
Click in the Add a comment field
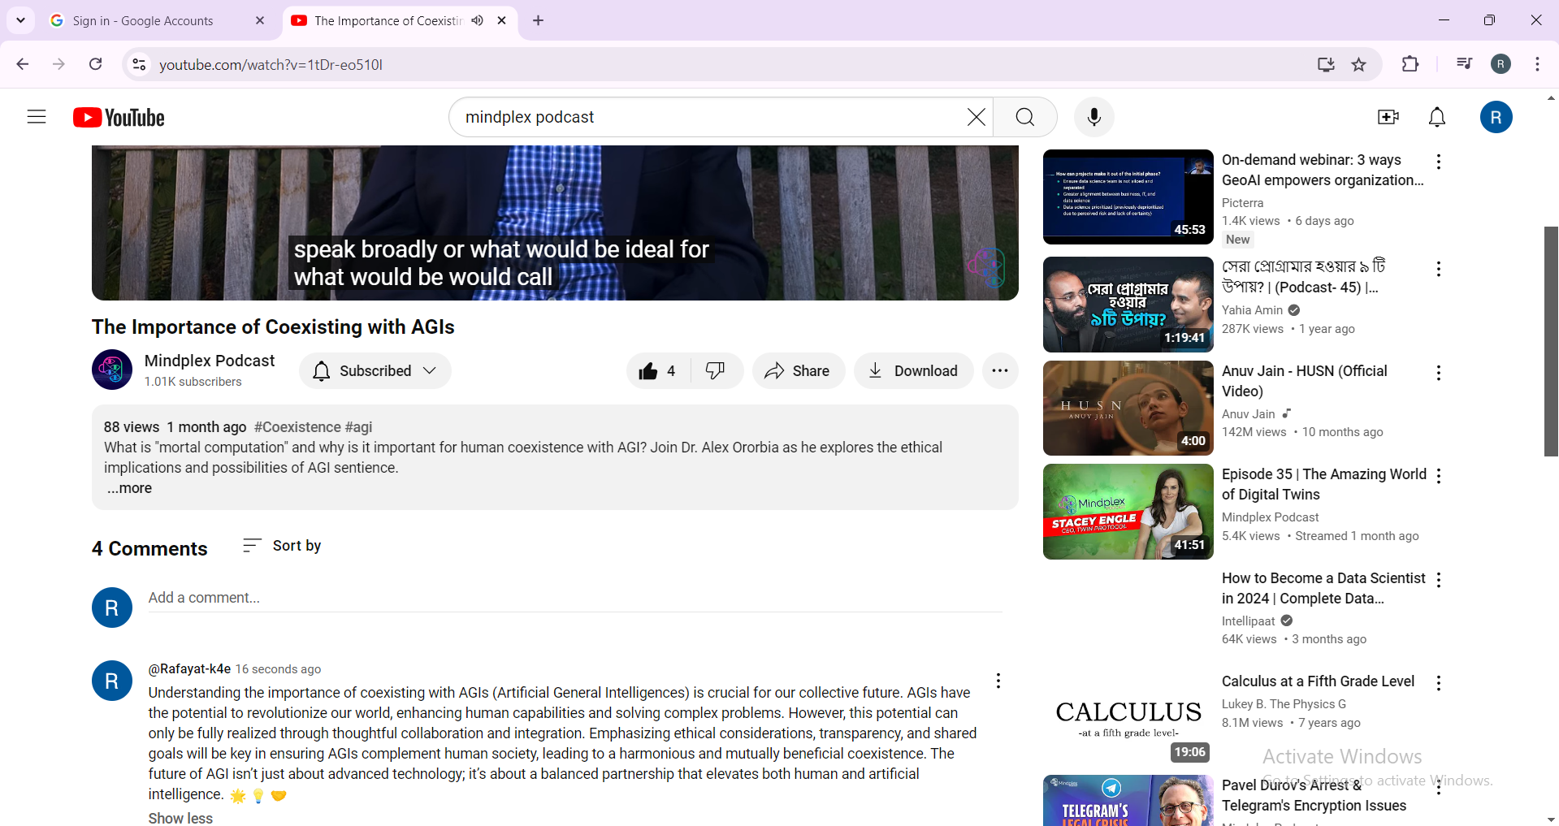pos(575,598)
